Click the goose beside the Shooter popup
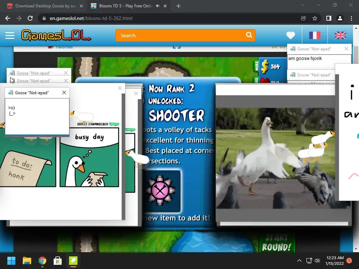The width and height of the screenshot is (359, 269). point(137,158)
